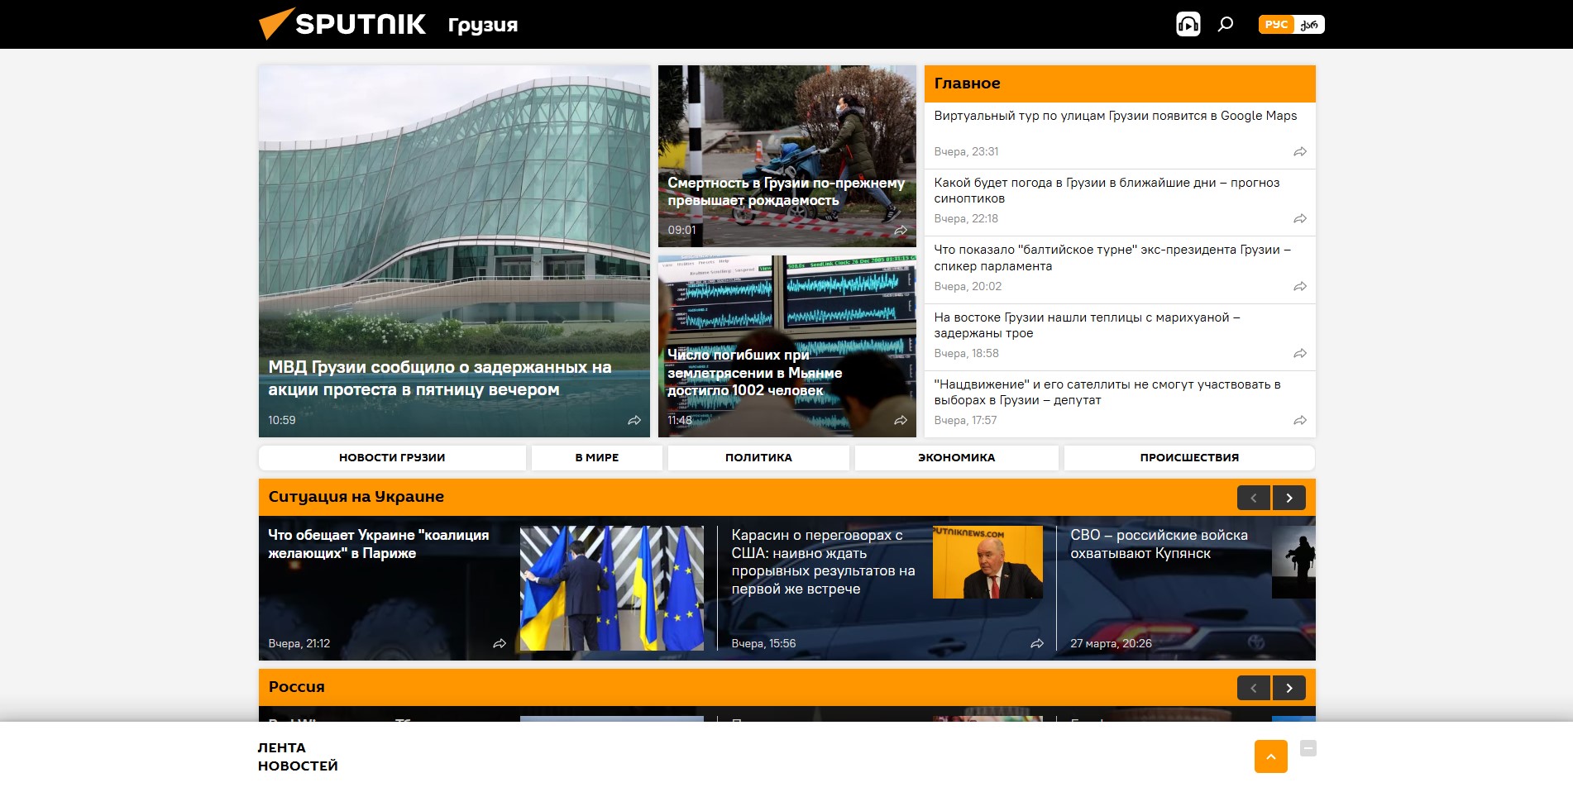
Task: Show next Ситуация на Украине slides
Action: point(1289,498)
